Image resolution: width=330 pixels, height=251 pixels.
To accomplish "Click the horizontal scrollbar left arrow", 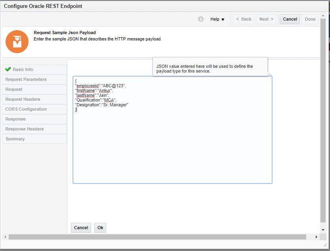I will [x=5, y=237].
